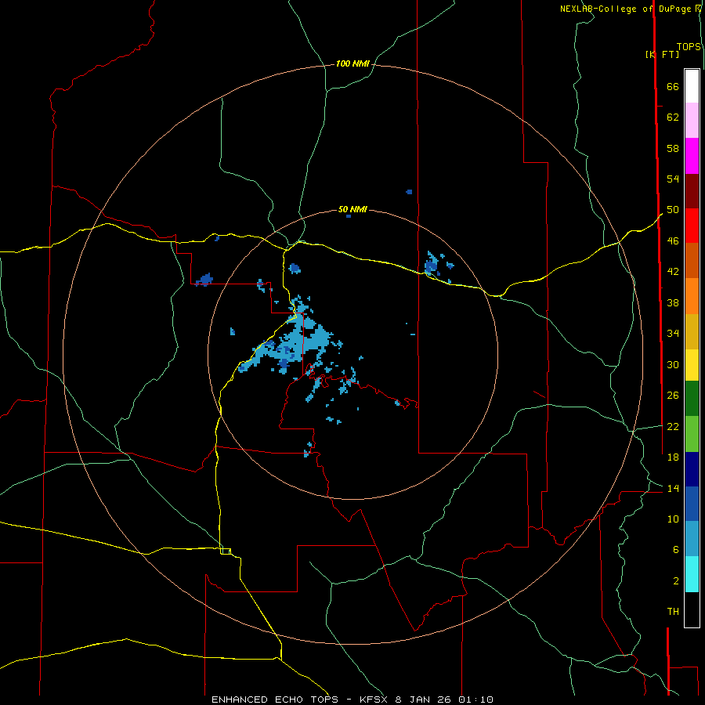
Task: Click the legend value 14
Action: click(x=673, y=488)
